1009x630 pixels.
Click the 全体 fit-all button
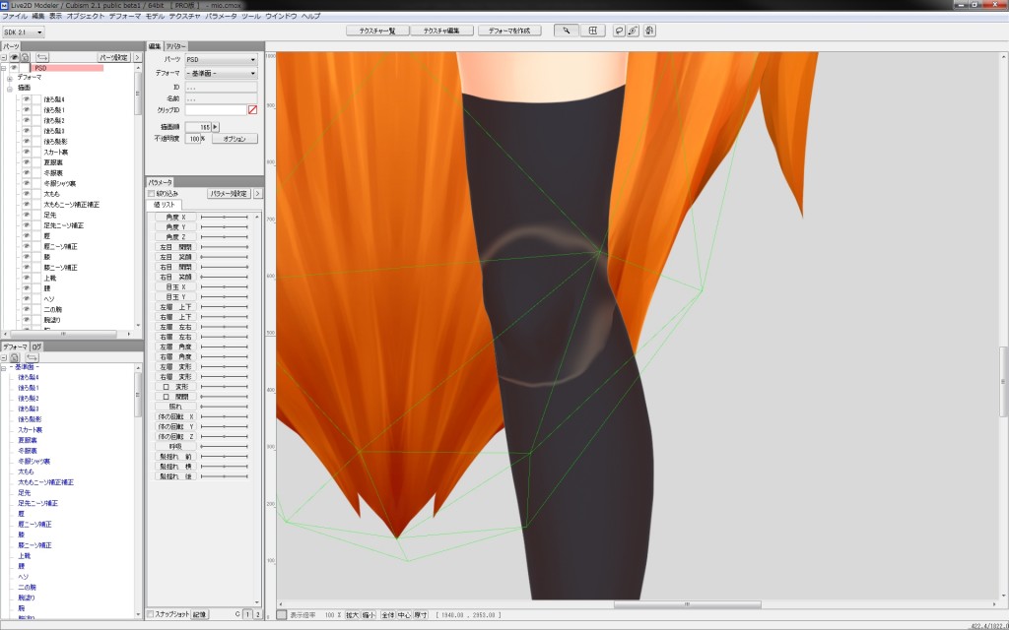coord(387,615)
